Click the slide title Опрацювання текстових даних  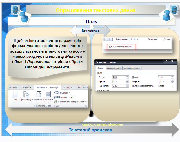96,10
